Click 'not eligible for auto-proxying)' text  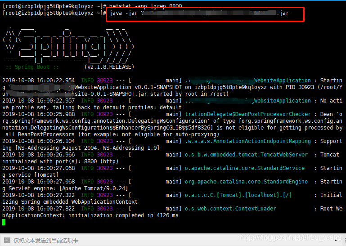171,134
